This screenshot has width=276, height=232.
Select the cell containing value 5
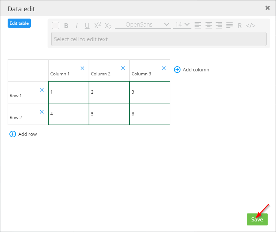pos(109,114)
